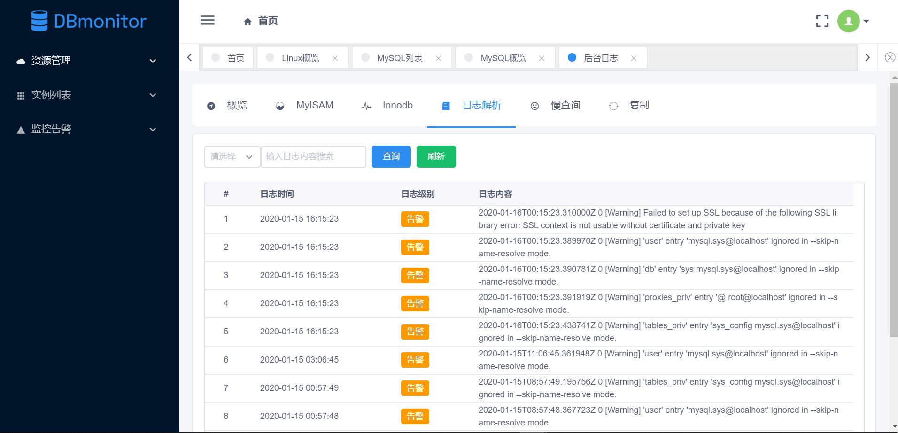Click warning triangle icon beside 监控告警
This screenshot has height=433, width=898.
[x=21, y=130]
